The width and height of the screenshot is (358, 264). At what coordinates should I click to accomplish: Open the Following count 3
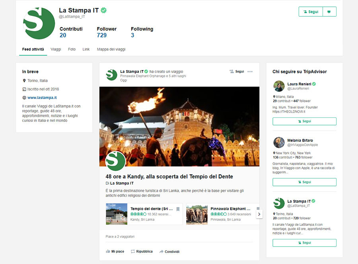point(132,35)
